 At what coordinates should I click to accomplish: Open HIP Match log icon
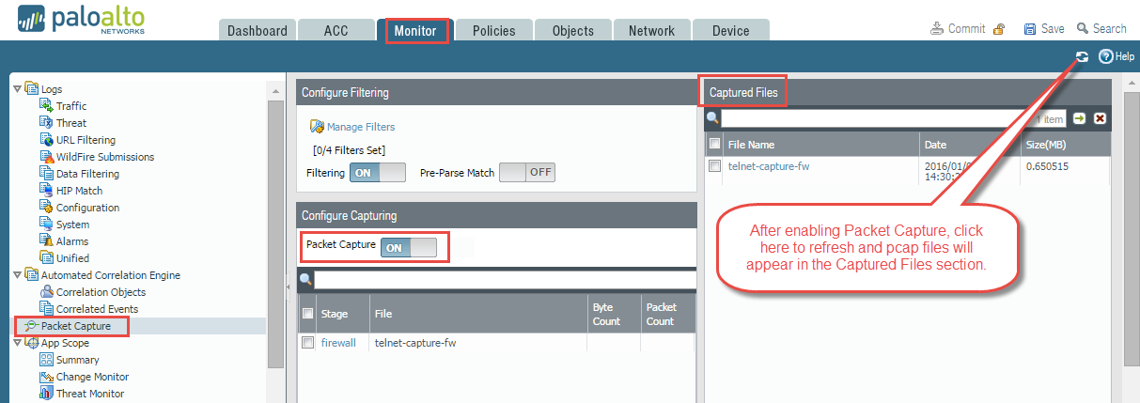[46, 191]
